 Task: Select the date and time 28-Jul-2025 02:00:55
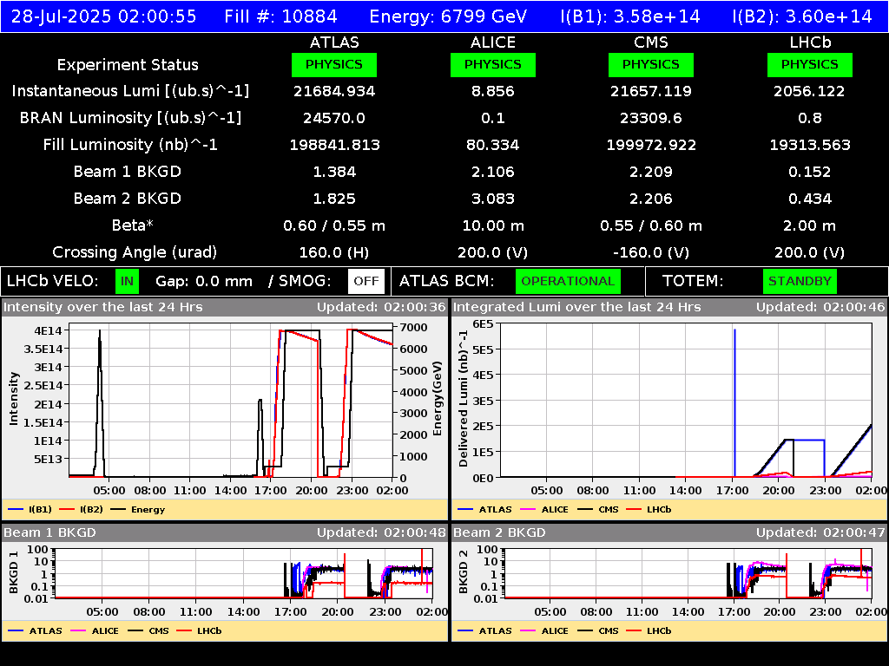click(104, 16)
